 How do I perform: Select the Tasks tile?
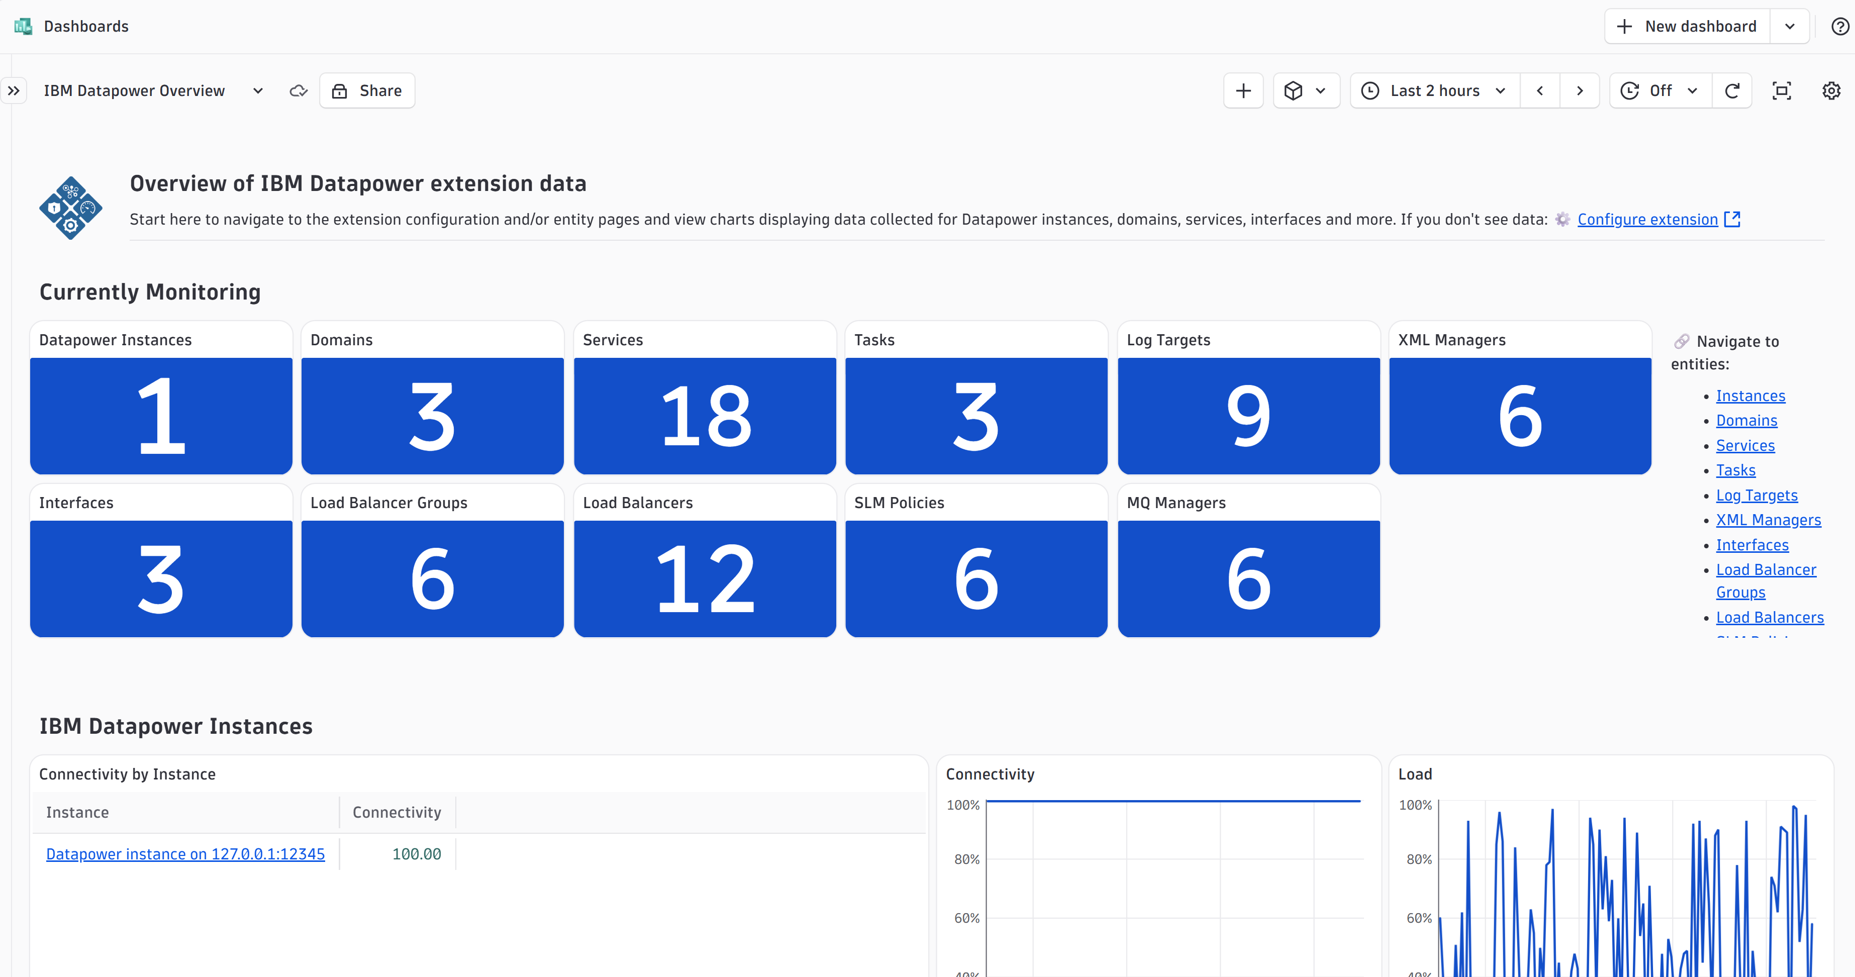(x=977, y=398)
